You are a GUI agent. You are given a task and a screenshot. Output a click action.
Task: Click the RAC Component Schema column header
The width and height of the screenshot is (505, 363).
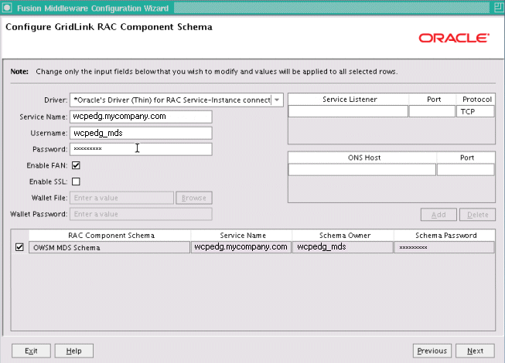[x=111, y=236]
